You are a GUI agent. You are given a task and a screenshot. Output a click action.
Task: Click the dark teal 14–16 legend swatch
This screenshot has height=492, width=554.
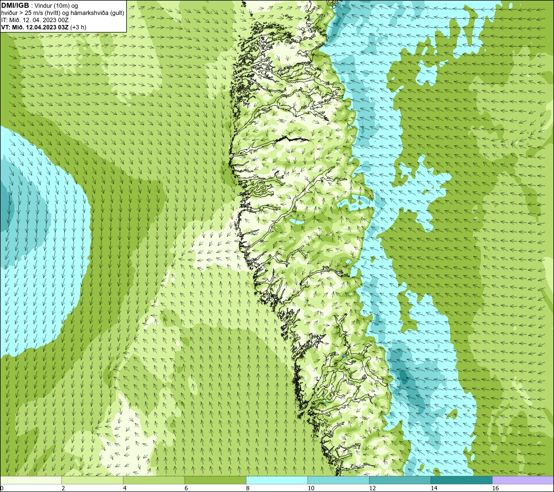pyautogui.click(x=461, y=480)
